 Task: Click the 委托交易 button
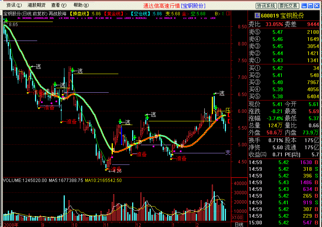click(288, 6)
